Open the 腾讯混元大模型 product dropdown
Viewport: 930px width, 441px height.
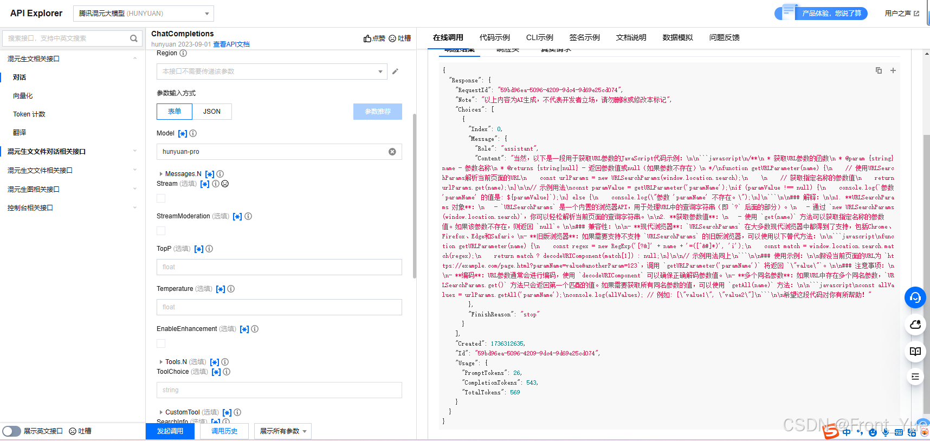coord(144,14)
